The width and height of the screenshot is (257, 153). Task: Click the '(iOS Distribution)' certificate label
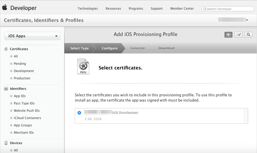tap(125, 113)
